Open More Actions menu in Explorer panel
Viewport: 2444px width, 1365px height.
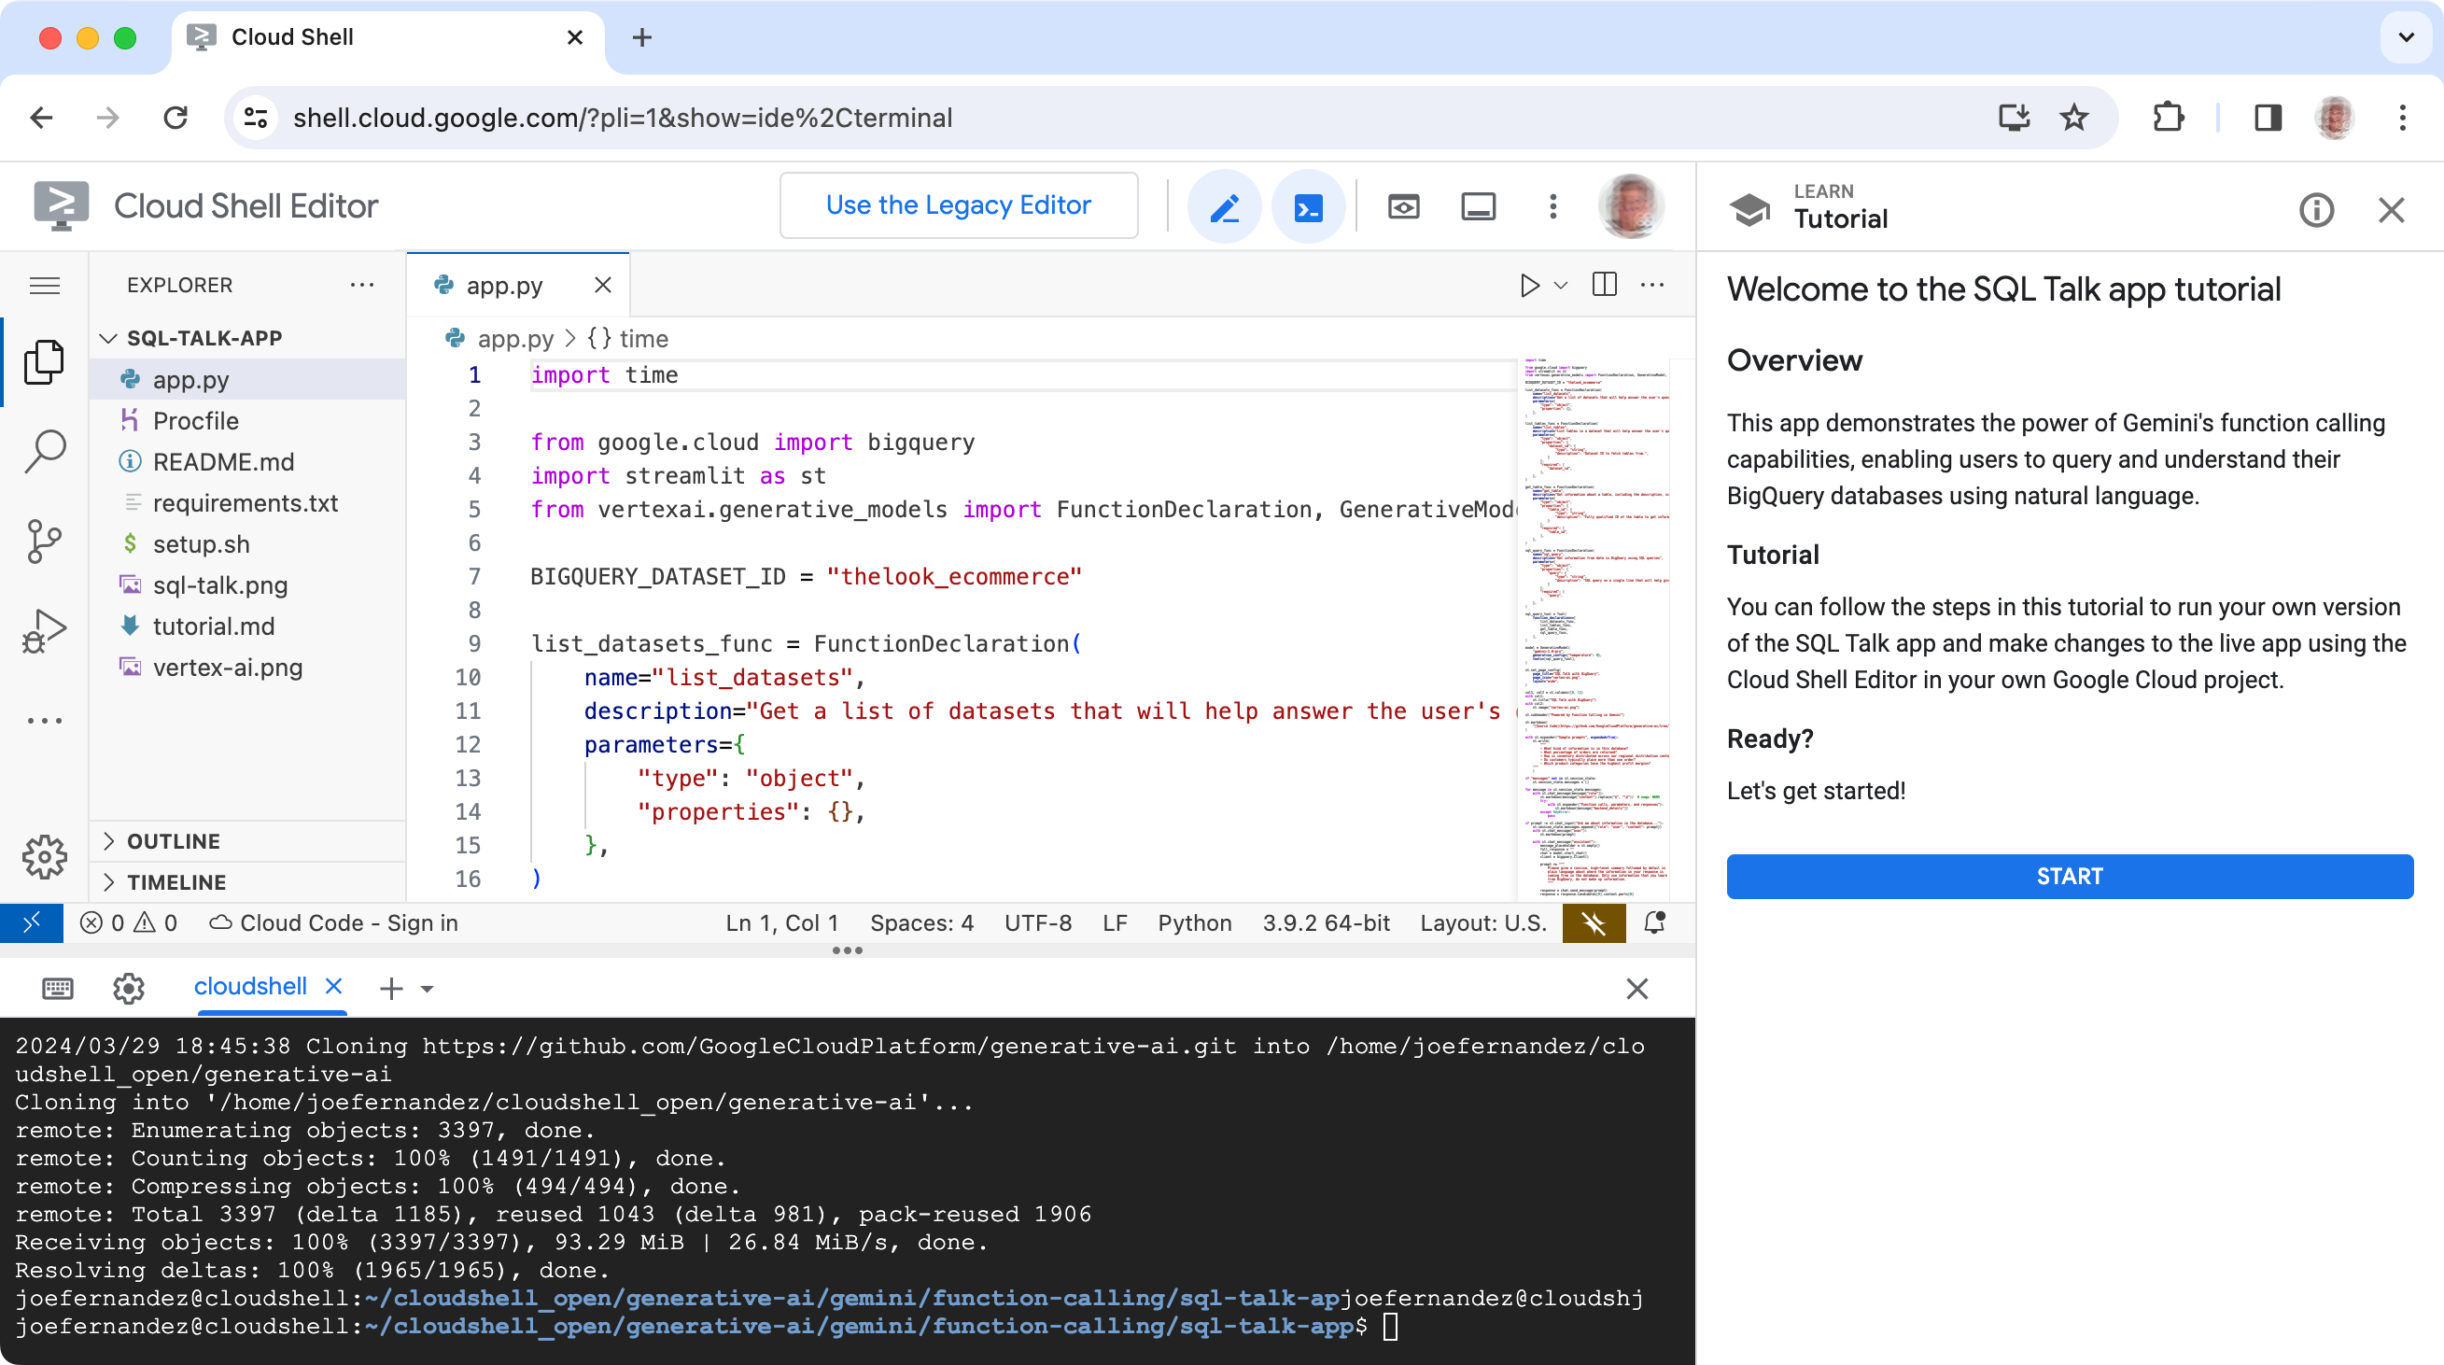click(x=362, y=284)
